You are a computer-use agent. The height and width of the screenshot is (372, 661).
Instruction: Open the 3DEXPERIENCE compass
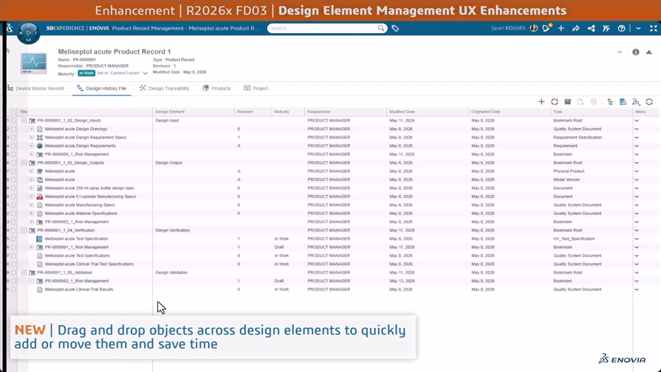[28, 33]
